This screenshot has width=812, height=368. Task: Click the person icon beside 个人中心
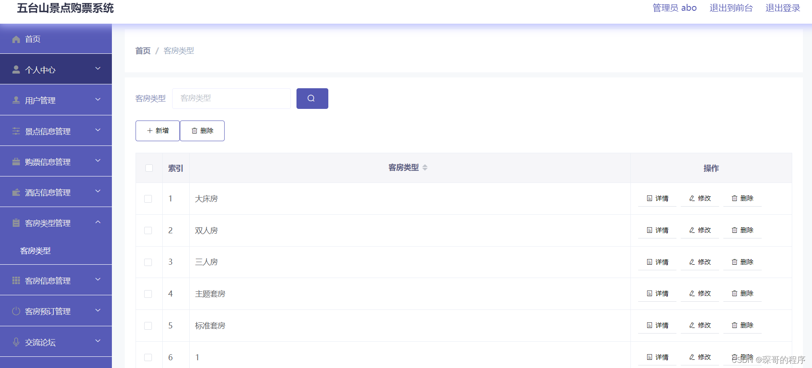click(16, 70)
